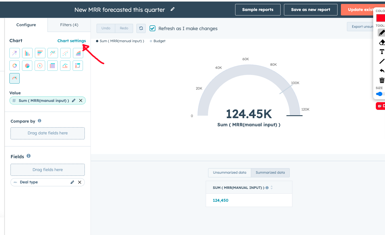
Task: Select the scatter plot chart icon
Action: click(65, 53)
